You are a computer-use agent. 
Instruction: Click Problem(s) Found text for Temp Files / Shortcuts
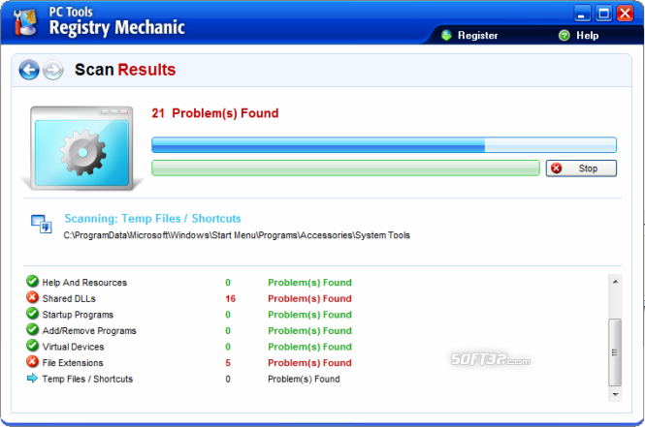coord(304,379)
